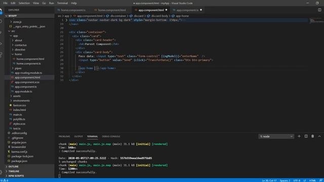The image size is (324, 182).
Task: Switch to the app.component.ts editor tab
Action: [x=187, y=10]
